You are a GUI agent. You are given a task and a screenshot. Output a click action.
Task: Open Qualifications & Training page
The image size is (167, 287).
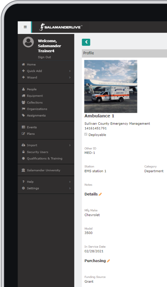[x=44, y=159]
